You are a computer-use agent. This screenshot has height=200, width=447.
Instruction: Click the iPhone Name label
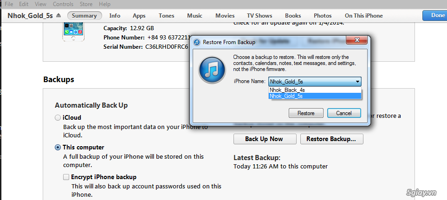click(x=250, y=81)
